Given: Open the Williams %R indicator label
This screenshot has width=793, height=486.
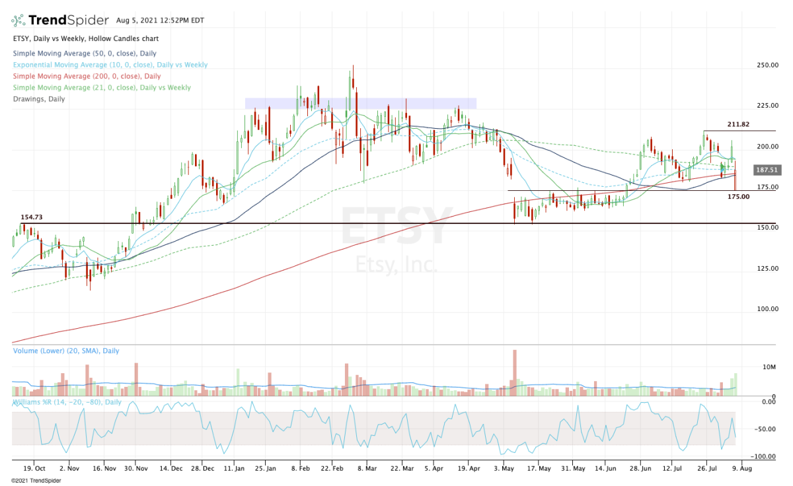Looking at the screenshot, I should click(x=66, y=401).
